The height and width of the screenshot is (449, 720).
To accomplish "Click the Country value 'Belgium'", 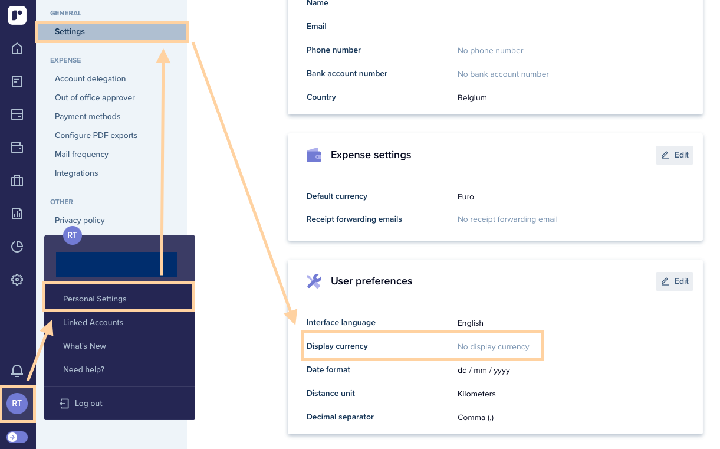I will point(472,98).
